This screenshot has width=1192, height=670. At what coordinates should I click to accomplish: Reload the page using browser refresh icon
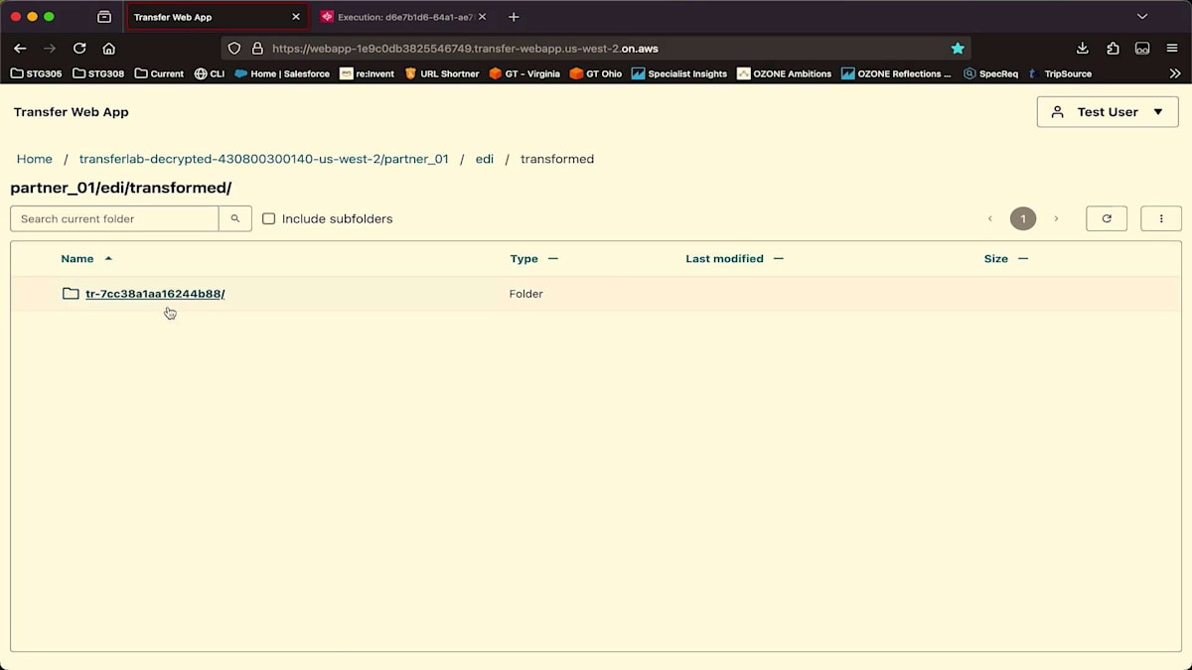click(x=79, y=48)
